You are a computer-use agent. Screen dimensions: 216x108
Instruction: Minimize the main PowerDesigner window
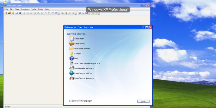pyautogui.click(x=141, y=5)
